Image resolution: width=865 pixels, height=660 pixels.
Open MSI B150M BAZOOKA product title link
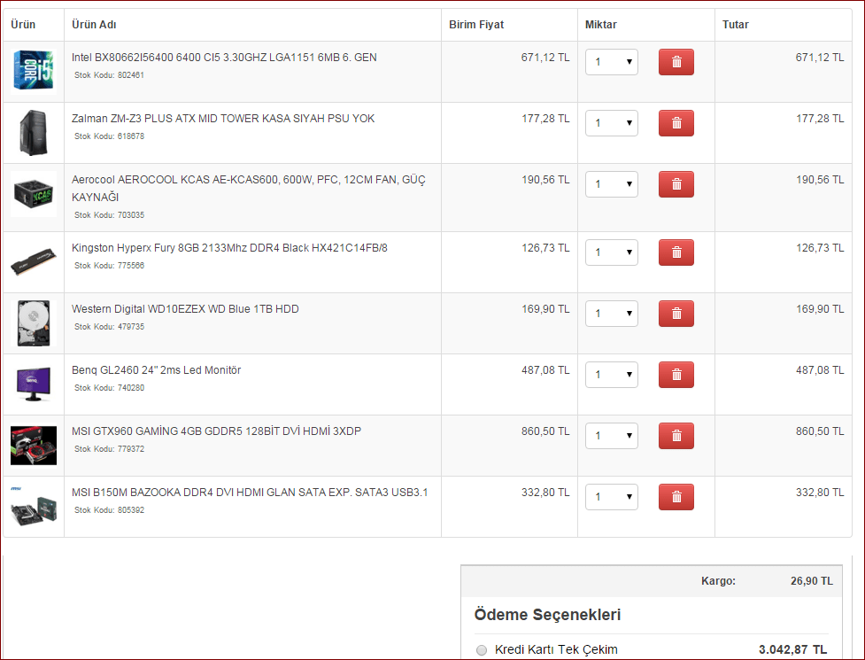250,493
